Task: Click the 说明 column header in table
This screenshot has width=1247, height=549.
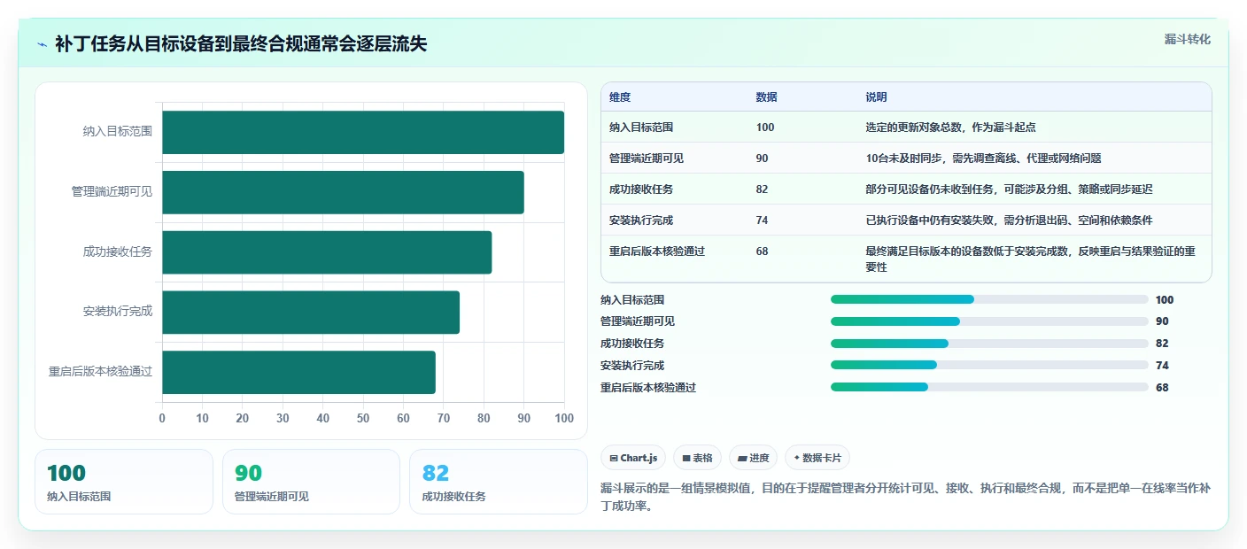Action: pyautogui.click(x=876, y=97)
